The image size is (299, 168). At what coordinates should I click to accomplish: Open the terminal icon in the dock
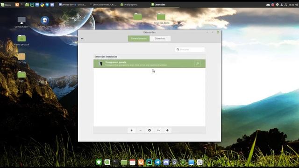pos(115,162)
